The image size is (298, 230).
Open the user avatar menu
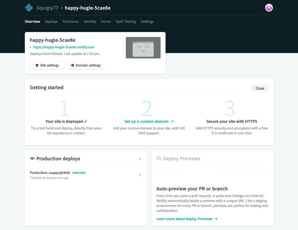click(x=269, y=8)
